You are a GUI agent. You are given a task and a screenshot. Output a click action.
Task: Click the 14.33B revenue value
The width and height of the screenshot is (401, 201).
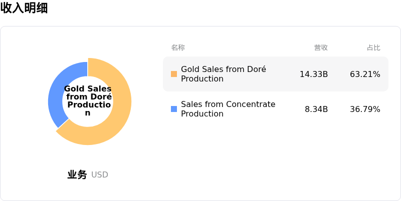click(x=314, y=74)
